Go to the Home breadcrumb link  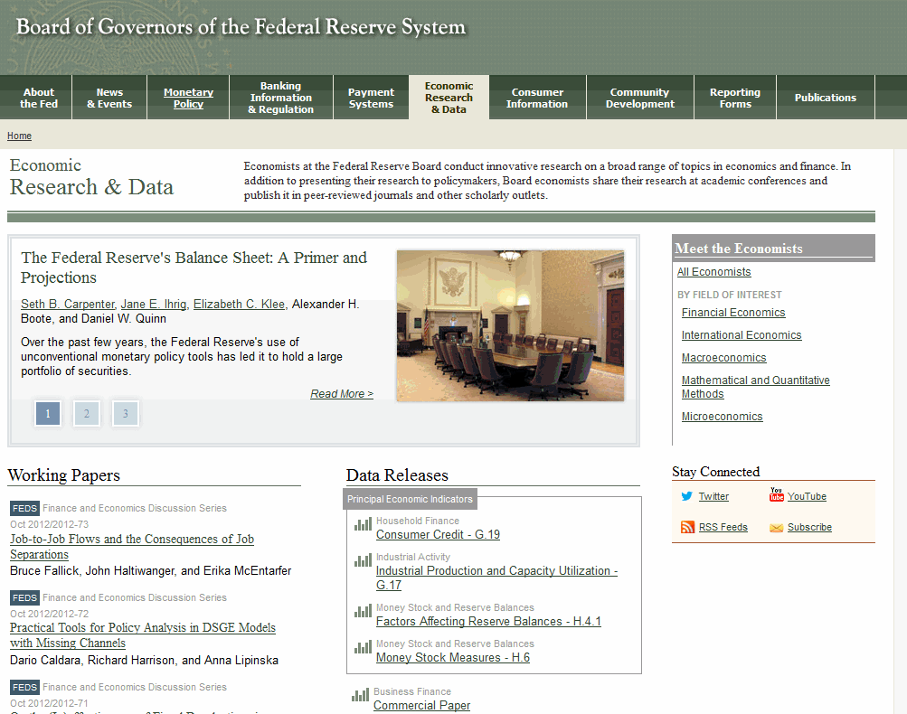click(19, 136)
